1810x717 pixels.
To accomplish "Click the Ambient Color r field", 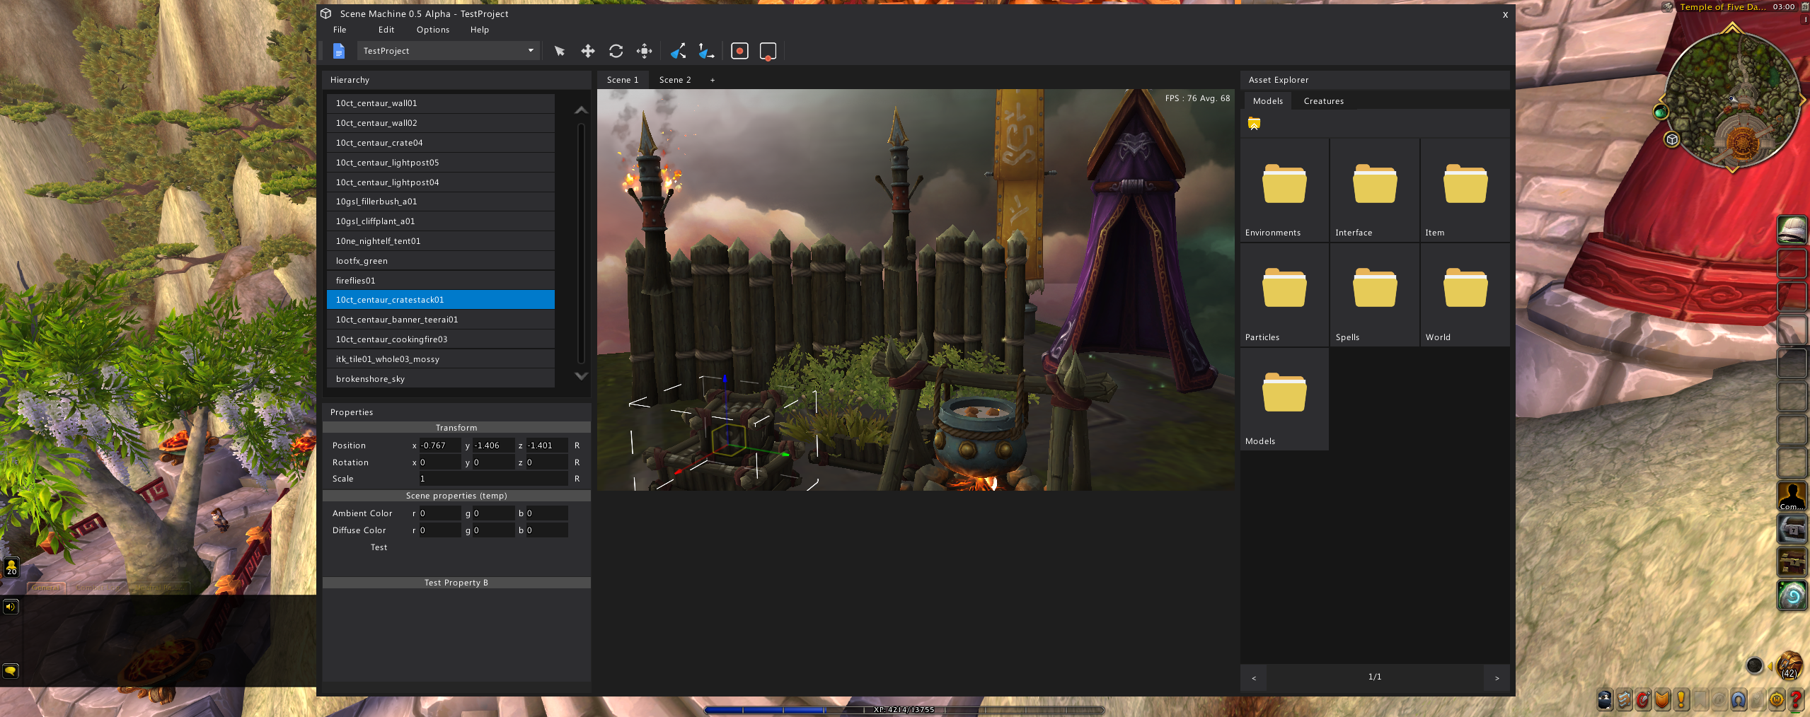I will (x=439, y=513).
